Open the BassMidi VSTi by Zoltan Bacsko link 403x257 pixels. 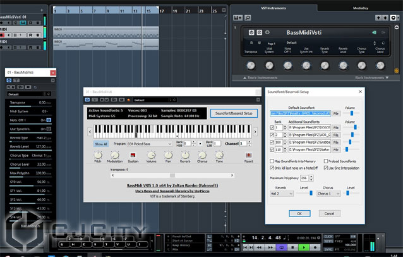pos(172,185)
